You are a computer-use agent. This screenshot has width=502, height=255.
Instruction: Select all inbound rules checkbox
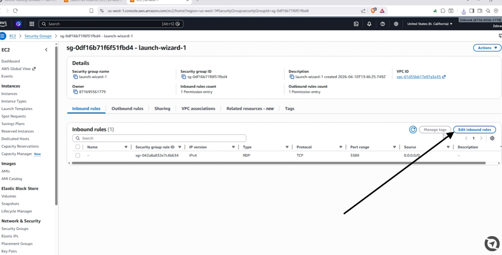[77, 147]
